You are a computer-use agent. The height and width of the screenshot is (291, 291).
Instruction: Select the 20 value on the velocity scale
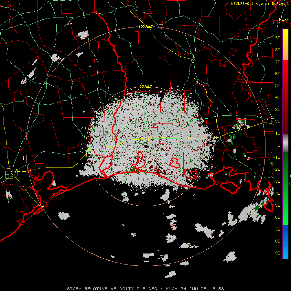(x=278, y=122)
